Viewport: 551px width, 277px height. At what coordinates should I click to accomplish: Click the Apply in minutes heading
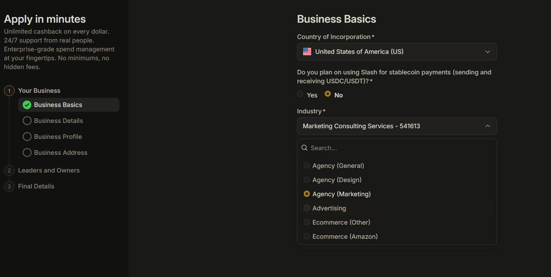click(x=45, y=19)
